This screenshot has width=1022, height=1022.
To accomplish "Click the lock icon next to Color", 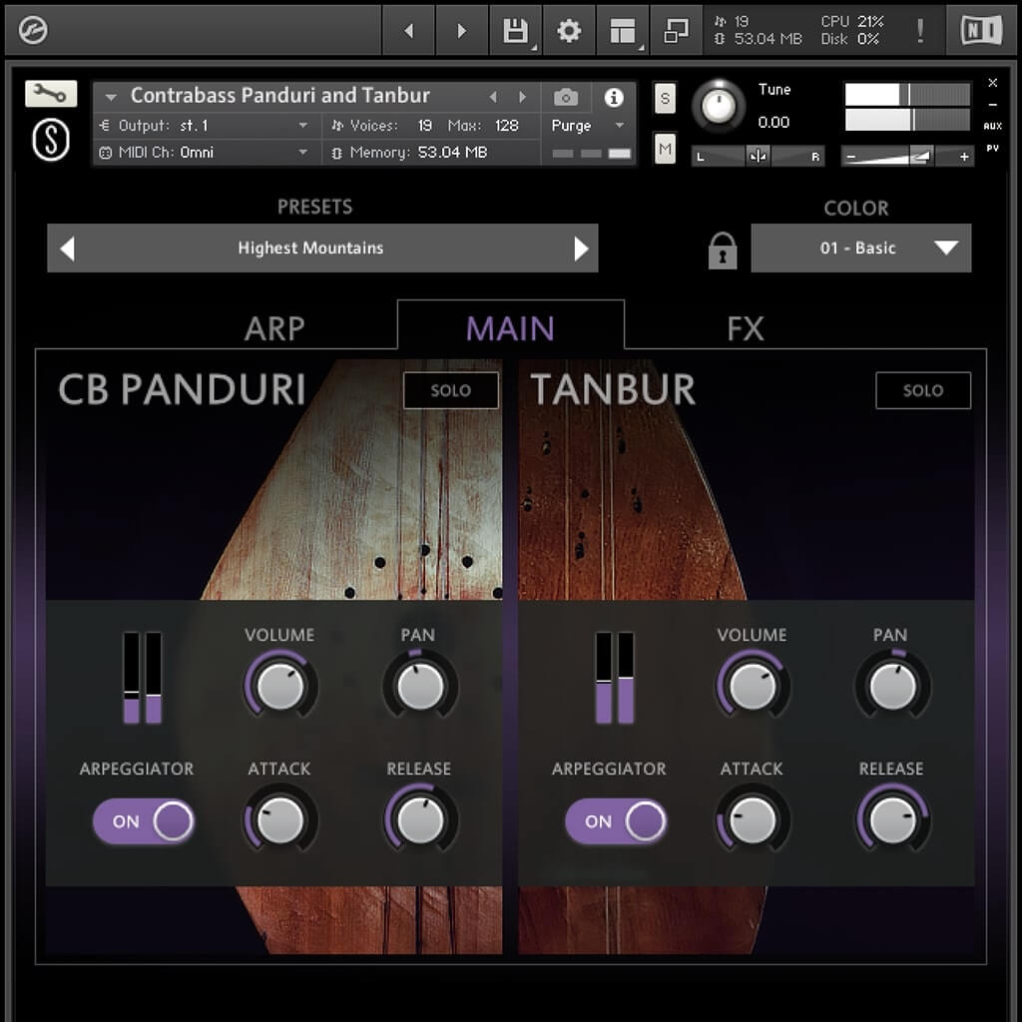I will coord(721,249).
